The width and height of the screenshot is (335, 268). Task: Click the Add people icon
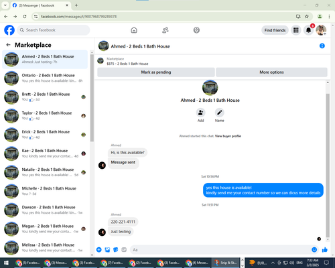coord(200,113)
